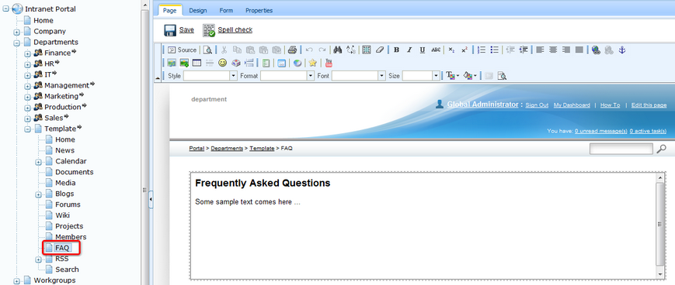Viewport: 675px width, 285px height.
Task: Click the Find binoculars icon
Action: pyautogui.click(x=338, y=50)
